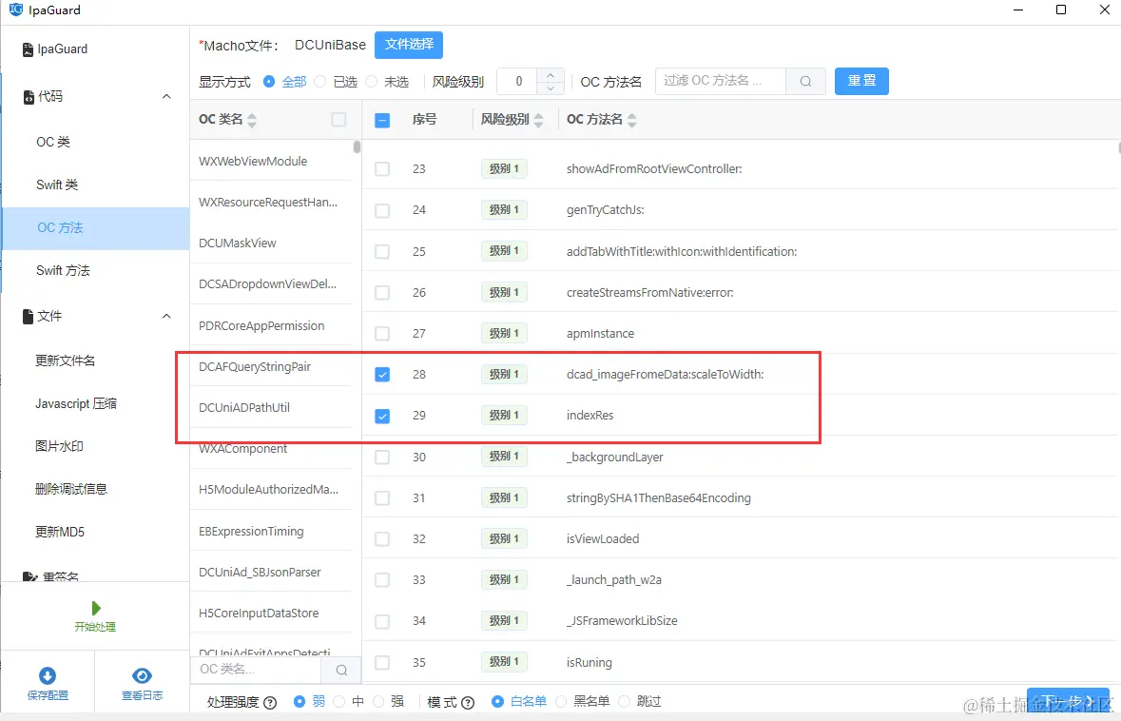Click the IpaGuard sidebar logo icon
The height and width of the screenshot is (721, 1121).
(28, 49)
